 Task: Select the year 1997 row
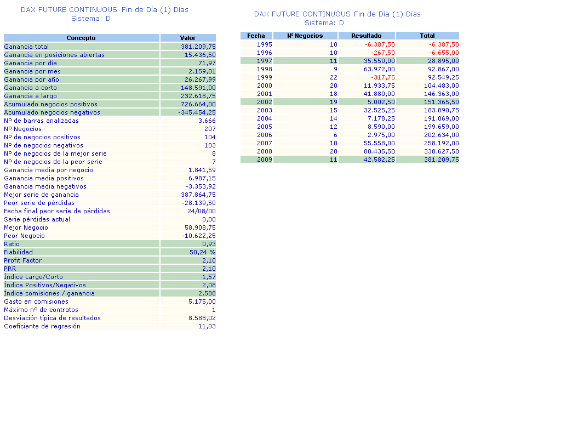[350, 61]
